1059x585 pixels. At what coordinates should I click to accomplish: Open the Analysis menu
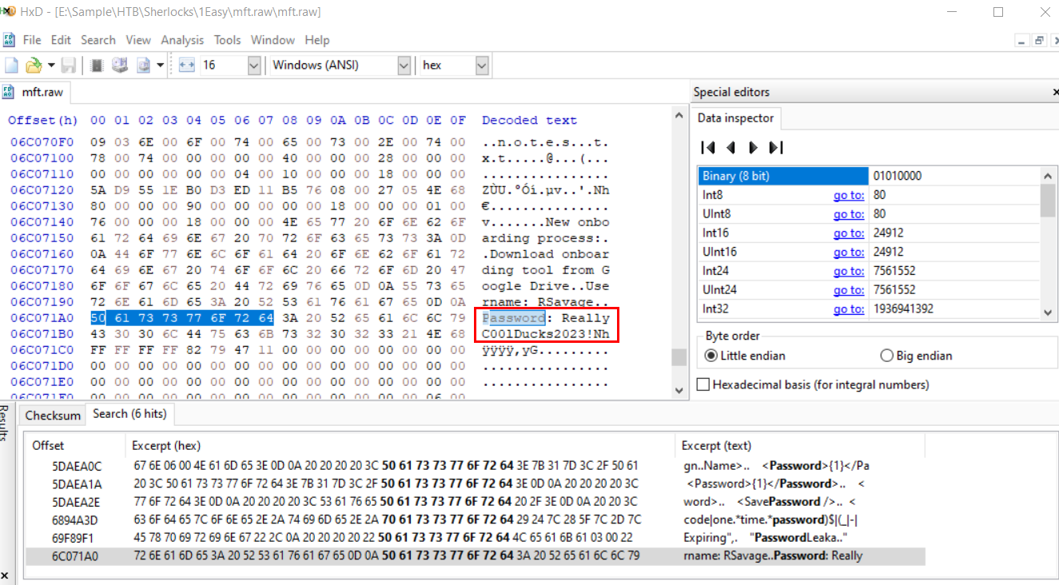[182, 40]
